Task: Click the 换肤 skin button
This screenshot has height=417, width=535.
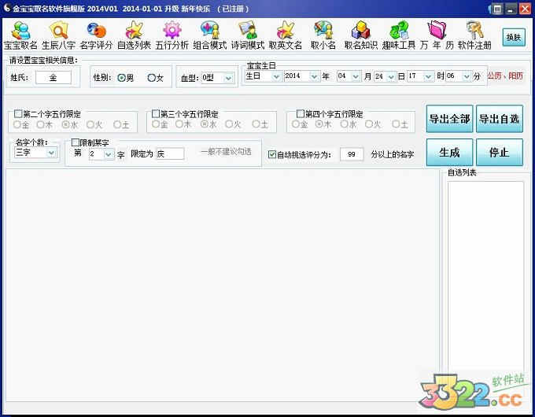Action: [x=514, y=37]
